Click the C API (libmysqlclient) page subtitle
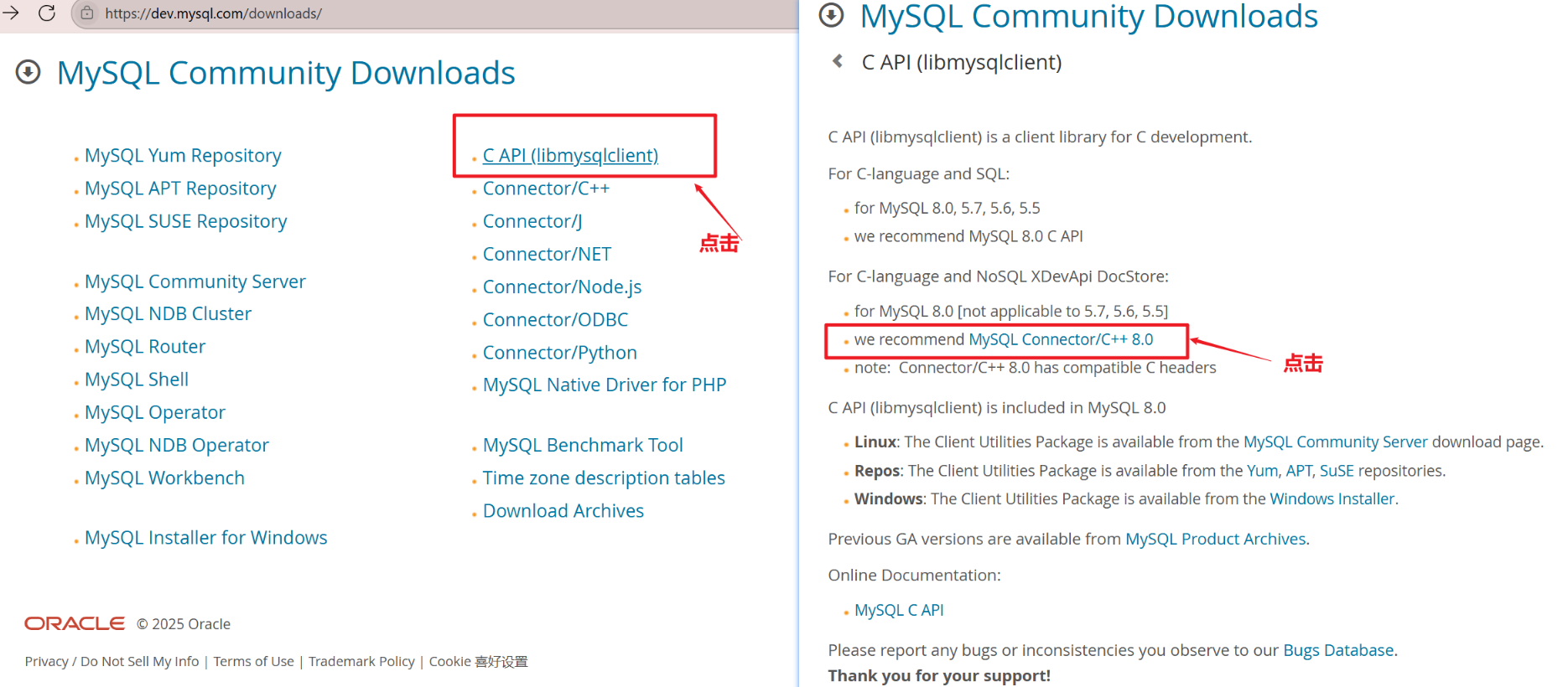The height and width of the screenshot is (687, 1568). (x=962, y=62)
